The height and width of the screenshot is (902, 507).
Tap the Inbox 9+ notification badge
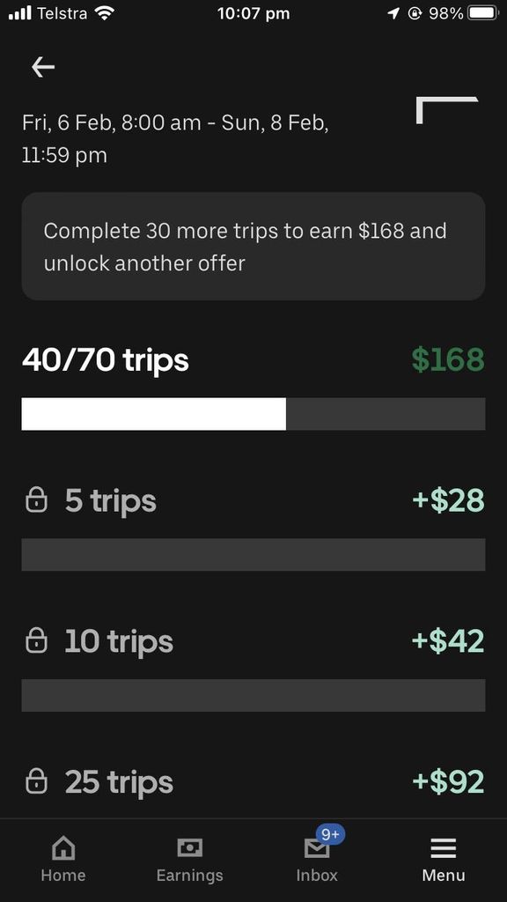pos(331,834)
